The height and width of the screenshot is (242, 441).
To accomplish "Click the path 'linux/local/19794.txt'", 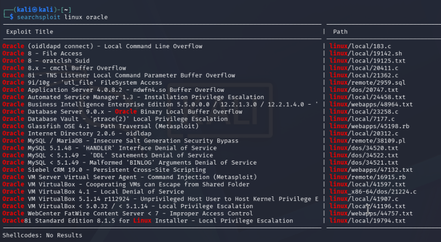I will 368,221.
